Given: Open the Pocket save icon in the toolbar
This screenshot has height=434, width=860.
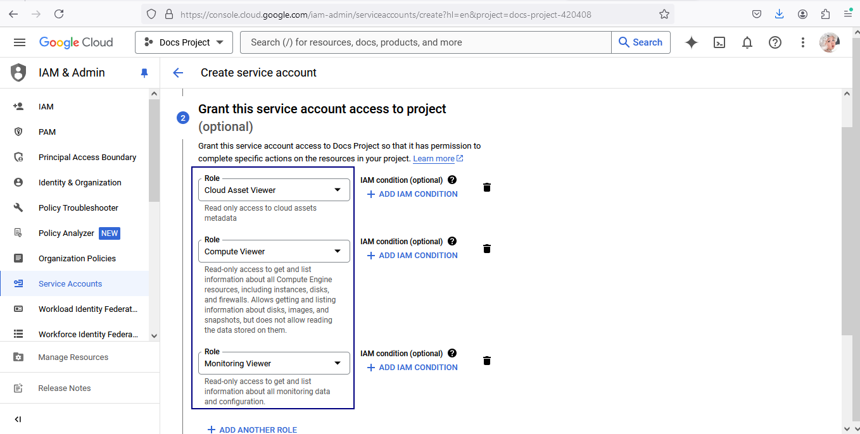Looking at the screenshot, I should (757, 14).
